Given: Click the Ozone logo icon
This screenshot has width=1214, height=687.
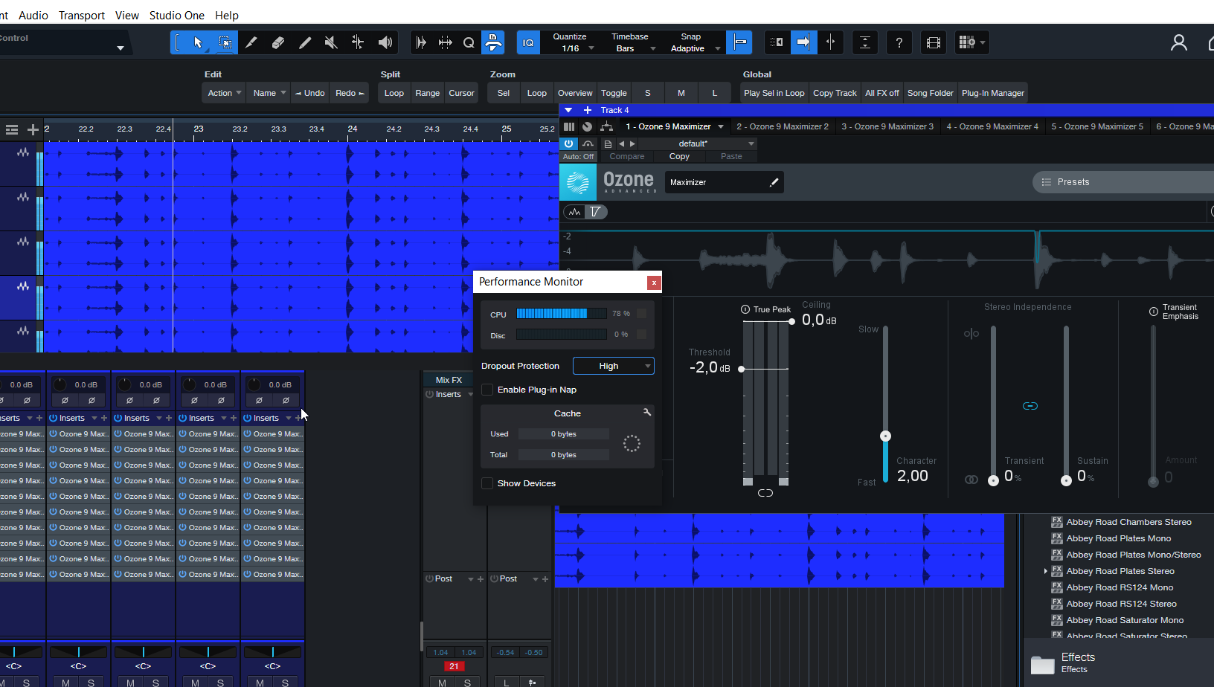Looking at the screenshot, I should (x=578, y=182).
